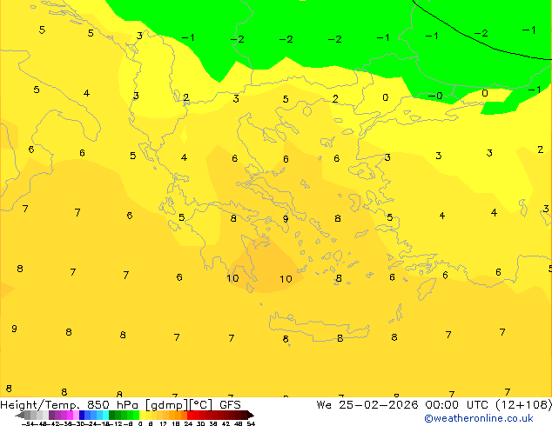Screen dimensions: 552x426
Task: Click the Crete island outline
Action: point(319,328)
